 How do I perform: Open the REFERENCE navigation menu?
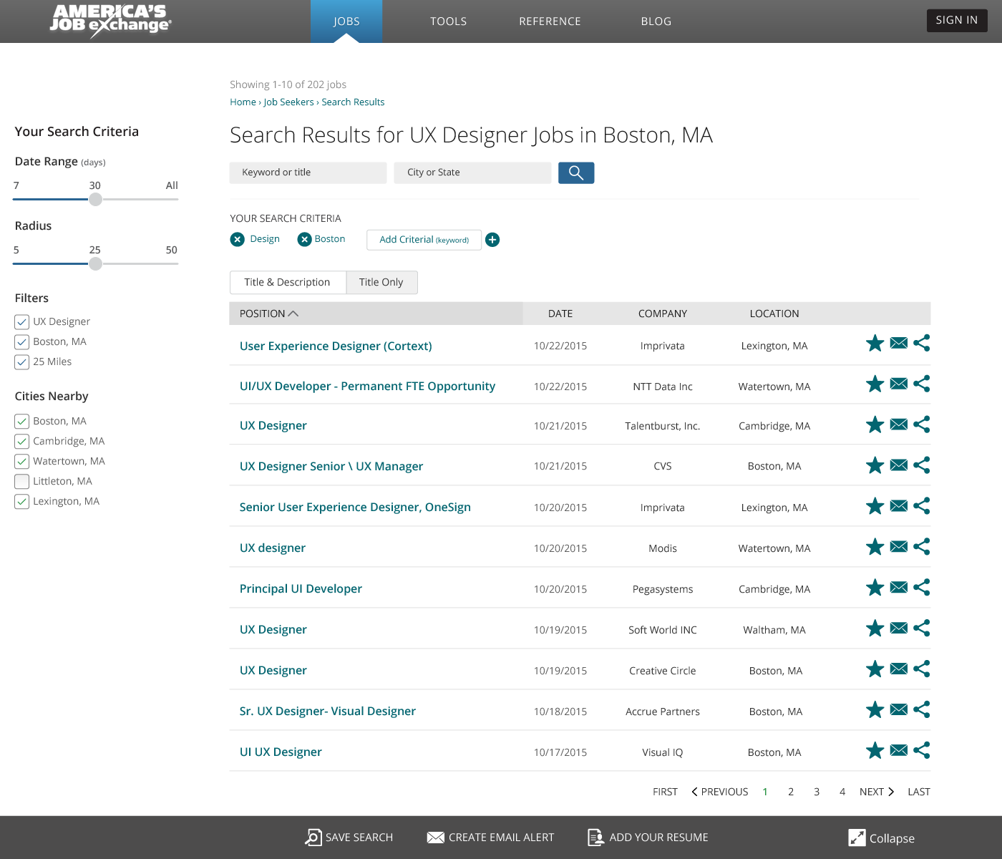click(x=550, y=21)
